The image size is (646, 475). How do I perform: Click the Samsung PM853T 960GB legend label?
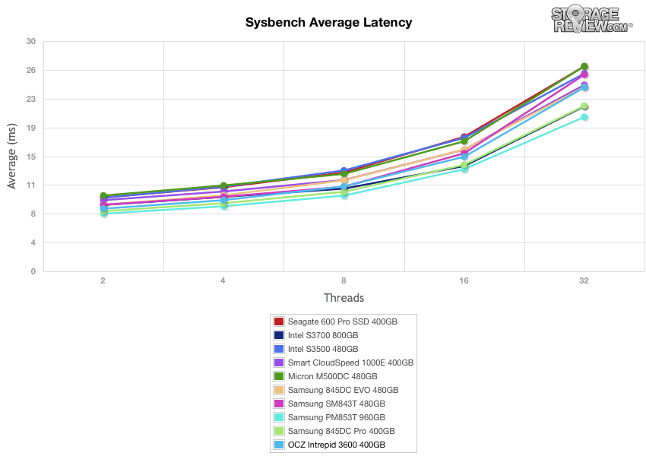337,417
